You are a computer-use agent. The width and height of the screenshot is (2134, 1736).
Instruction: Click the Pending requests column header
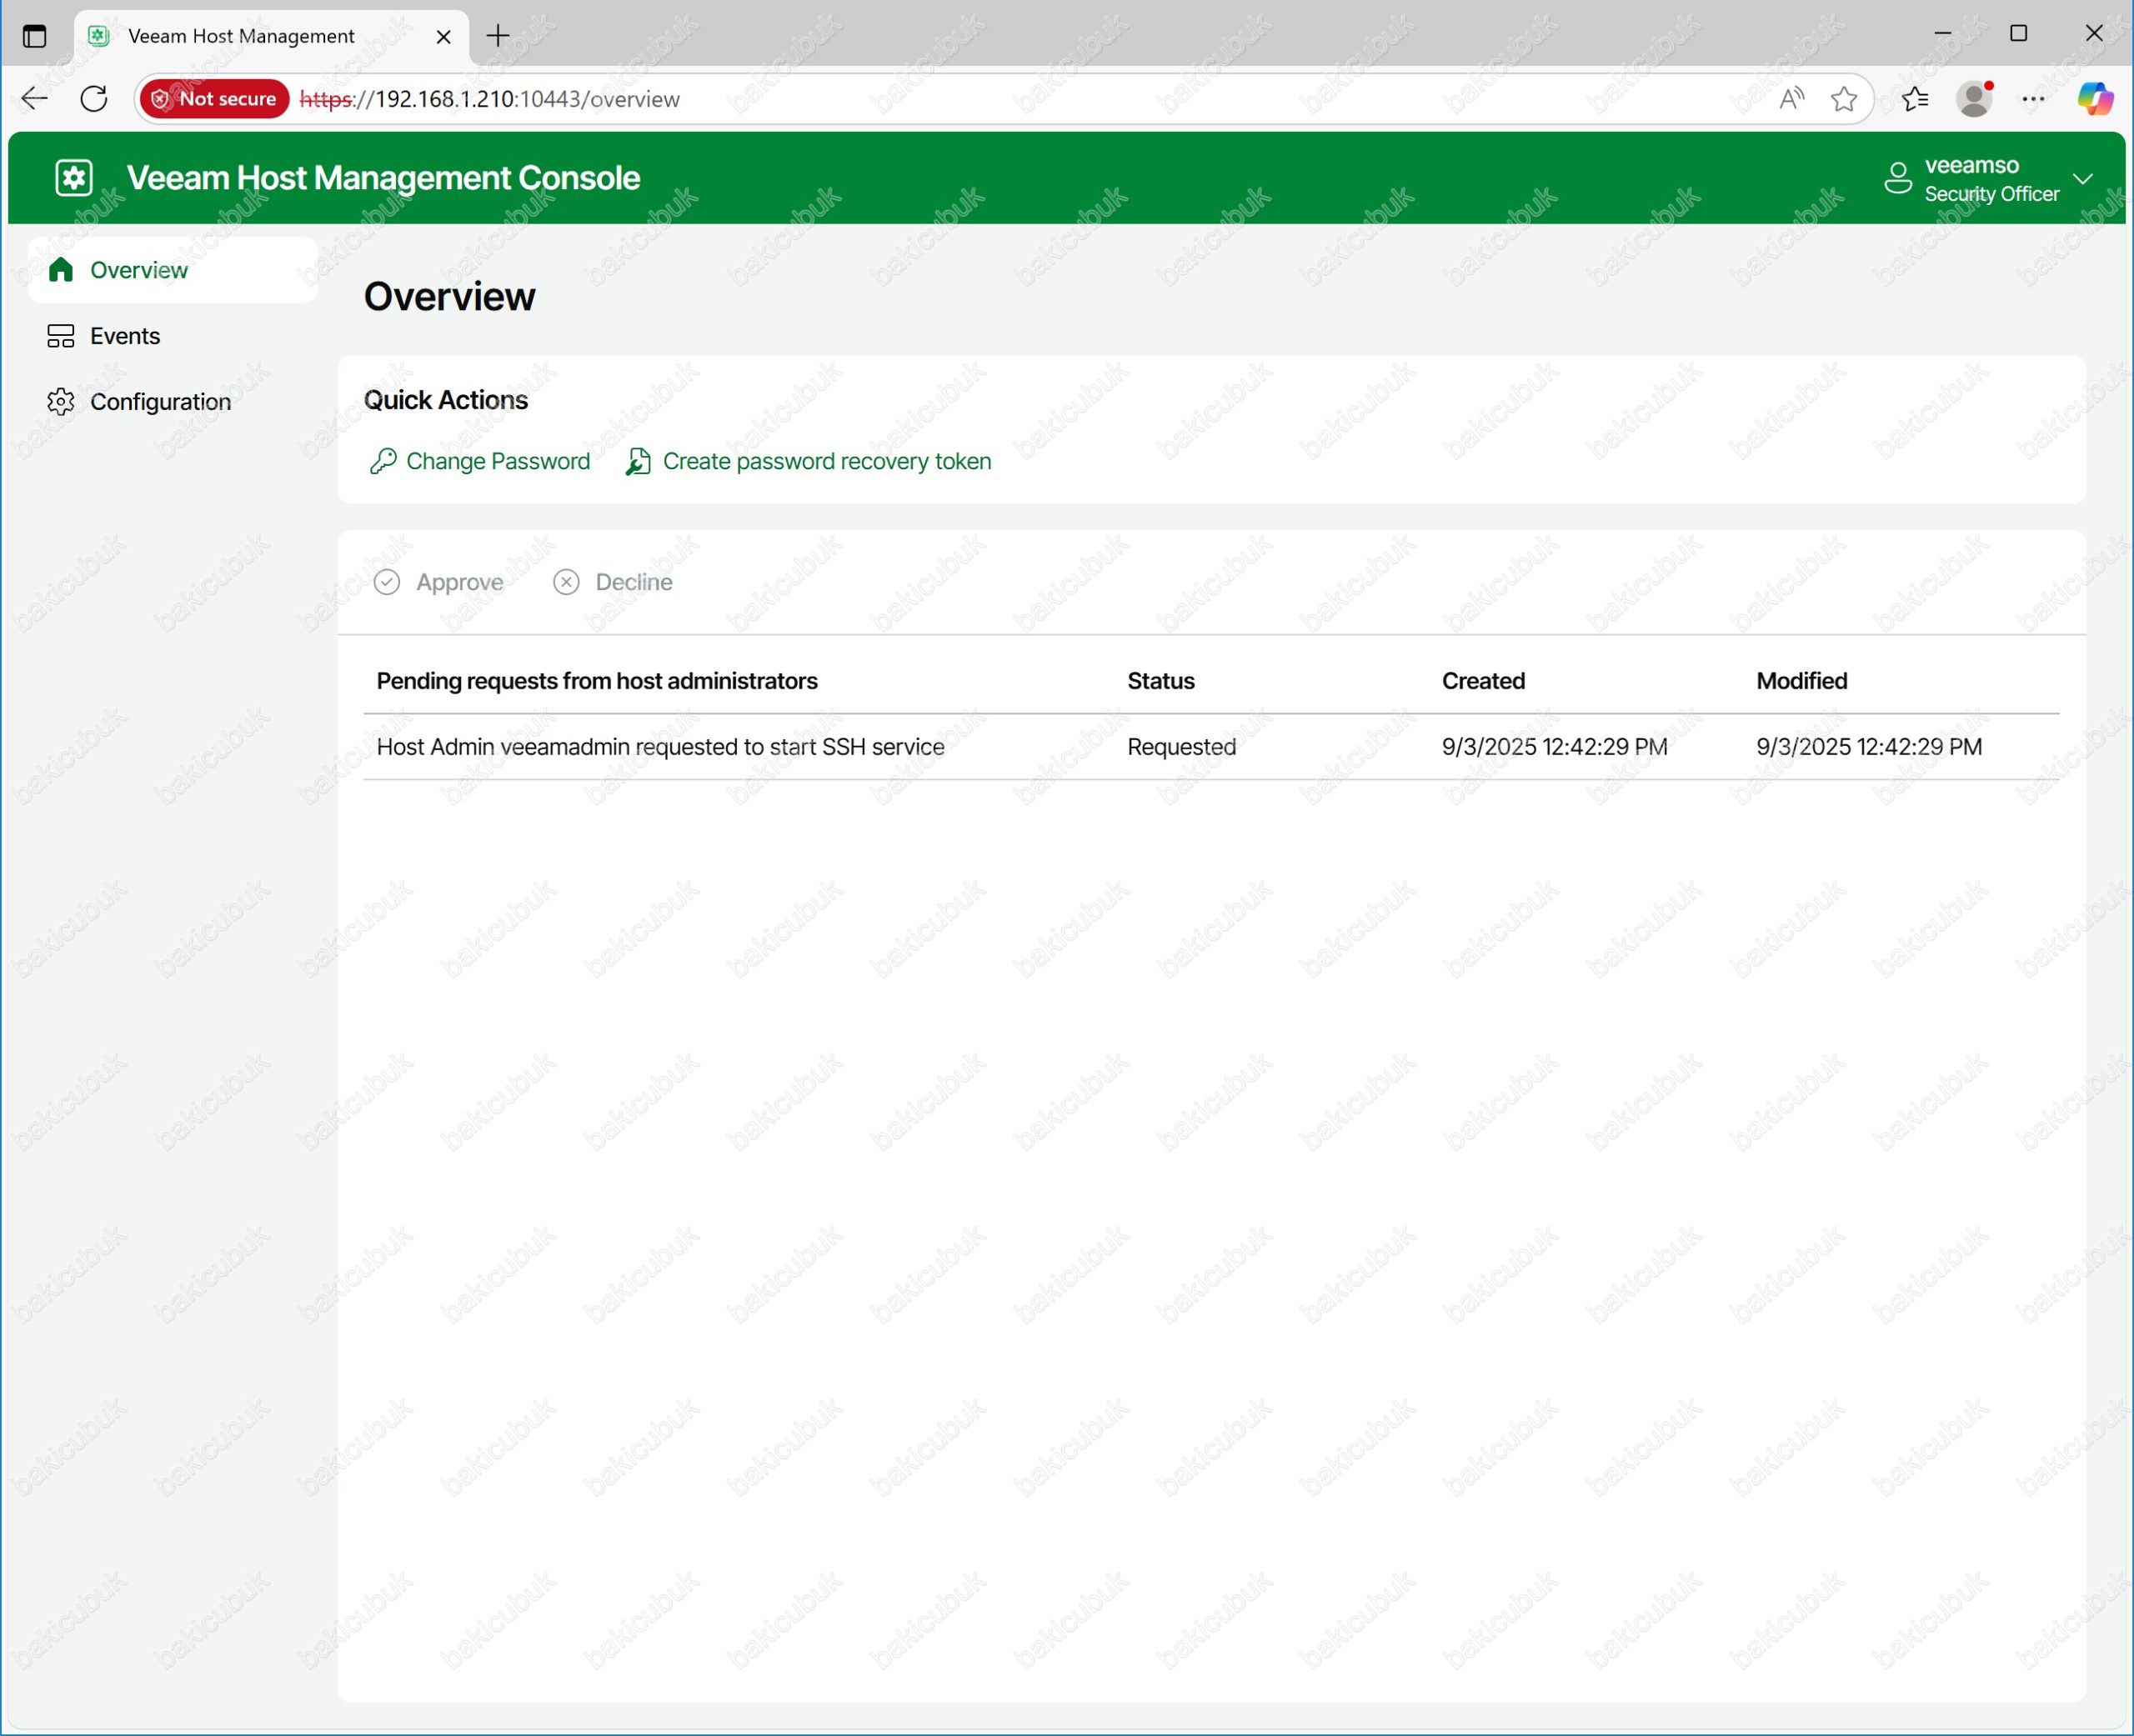[597, 681]
